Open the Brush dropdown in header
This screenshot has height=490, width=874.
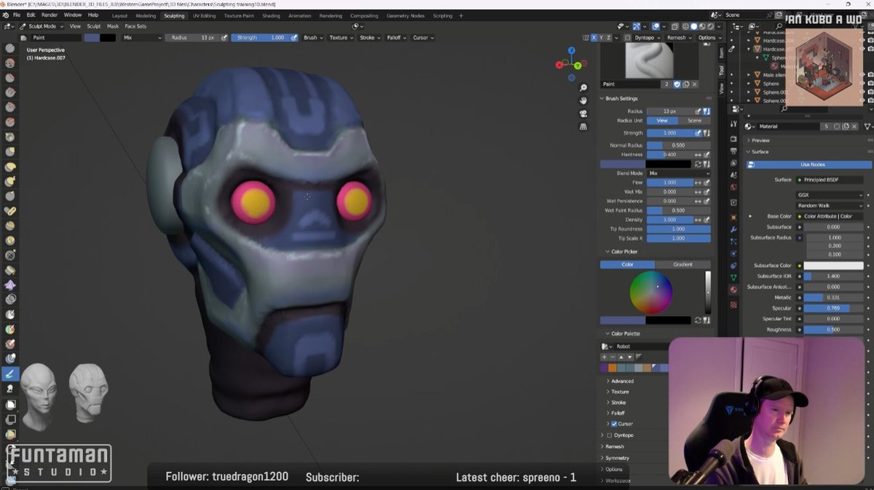[x=312, y=37]
